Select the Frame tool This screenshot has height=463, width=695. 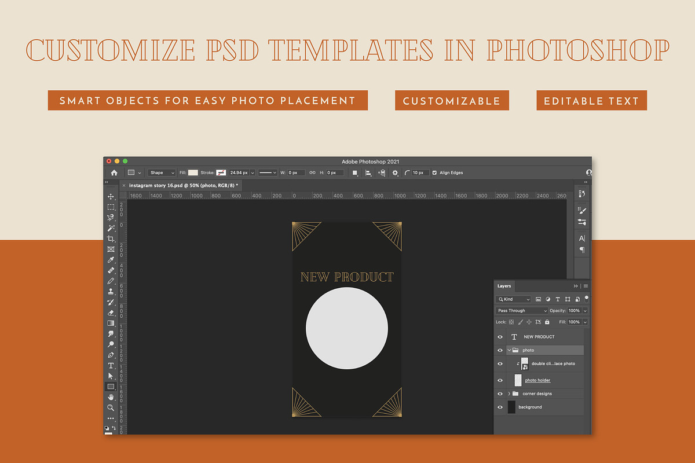click(x=111, y=249)
